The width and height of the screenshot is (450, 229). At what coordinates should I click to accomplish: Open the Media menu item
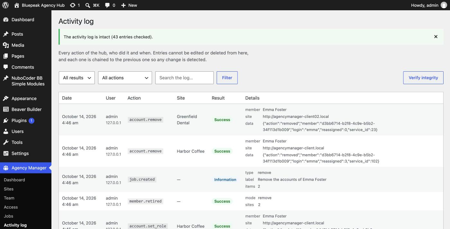(26, 45)
